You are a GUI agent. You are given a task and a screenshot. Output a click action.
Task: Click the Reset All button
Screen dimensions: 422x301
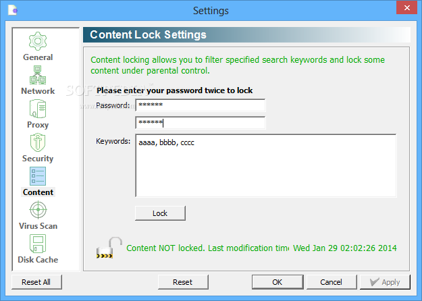[36, 282]
